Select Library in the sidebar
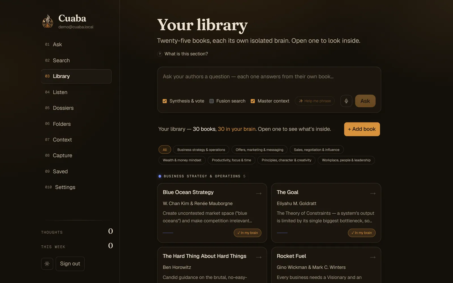Viewport: 453px width, 283px height. [x=76, y=76]
